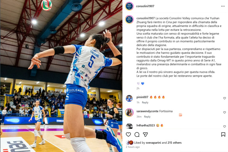This screenshot has width=228, height=152.
Task: Like pinin007's comment
Action: tap(225, 98)
